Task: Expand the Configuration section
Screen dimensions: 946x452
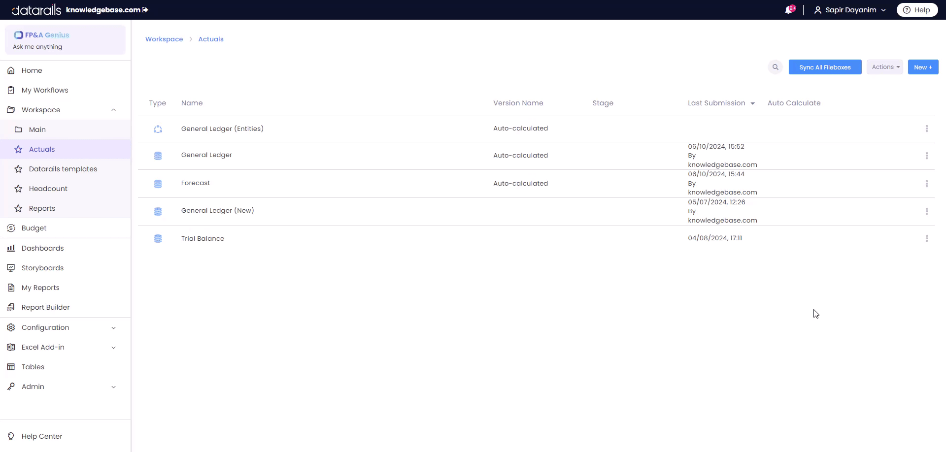Action: pos(113,327)
